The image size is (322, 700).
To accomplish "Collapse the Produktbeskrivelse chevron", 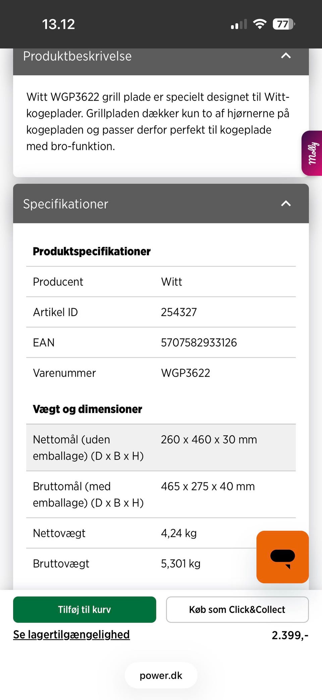I will 286,56.
